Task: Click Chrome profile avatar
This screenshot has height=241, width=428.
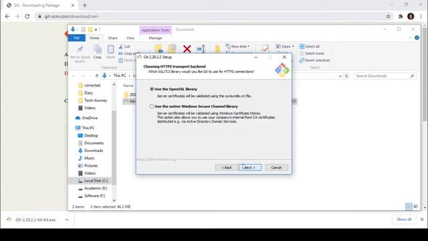Action: 411,16
